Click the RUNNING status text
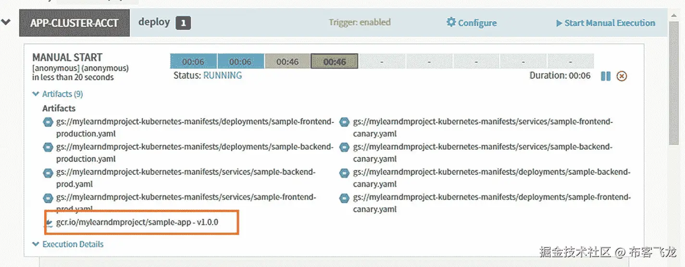This screenshot has height=267, width=685. pos(223,76)
